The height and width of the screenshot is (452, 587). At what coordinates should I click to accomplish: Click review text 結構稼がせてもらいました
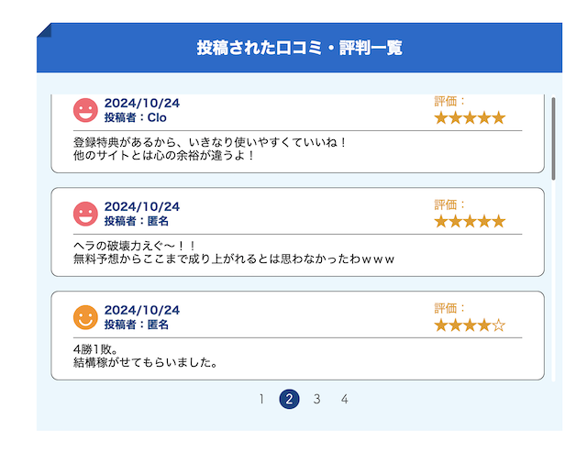(x=146, y=362)
